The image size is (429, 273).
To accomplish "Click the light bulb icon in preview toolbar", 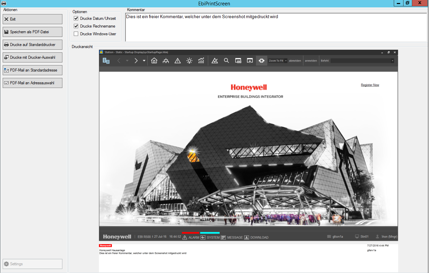I will click(190, 61).
